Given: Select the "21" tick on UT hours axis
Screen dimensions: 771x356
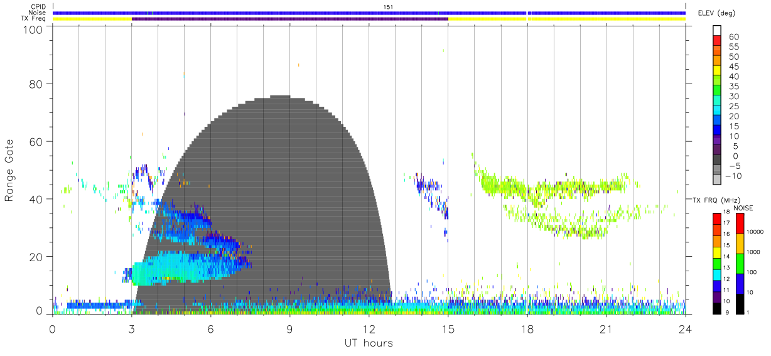Looking at the screenshot, I should click(606, 329).
